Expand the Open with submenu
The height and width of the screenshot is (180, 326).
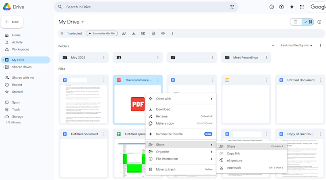[x=181, y=99]
